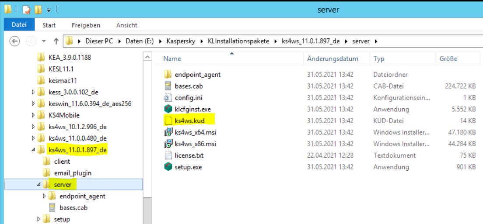483x224 pixels.
Task: Select the endpoint_agent folder icon in file list
Action: tap(168, 74)
